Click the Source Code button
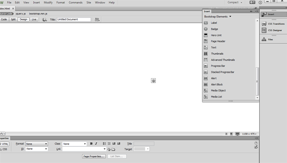This screenshot has width=287, height=163. pyautogui.click(x=7, y=14)
